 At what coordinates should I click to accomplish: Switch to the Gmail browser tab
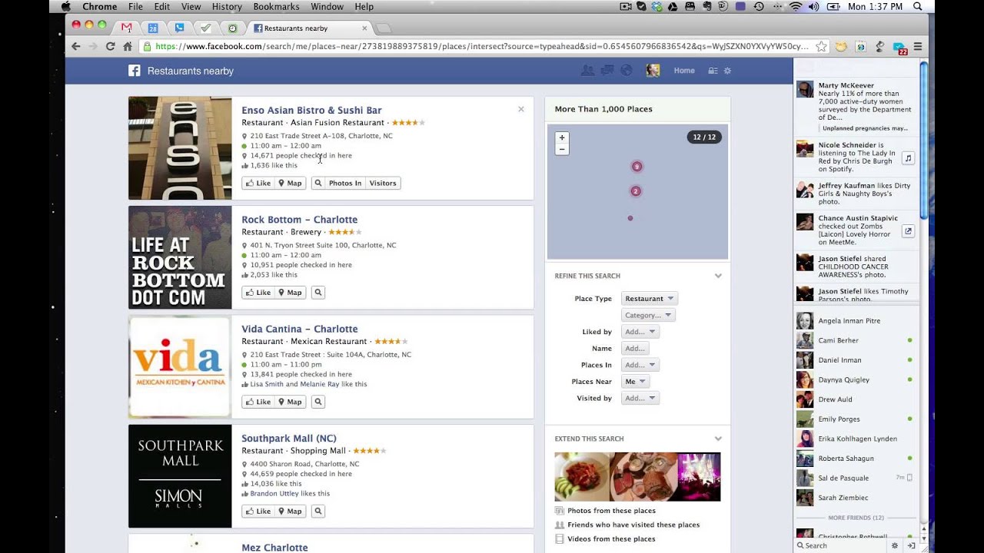tap(126, 28)
